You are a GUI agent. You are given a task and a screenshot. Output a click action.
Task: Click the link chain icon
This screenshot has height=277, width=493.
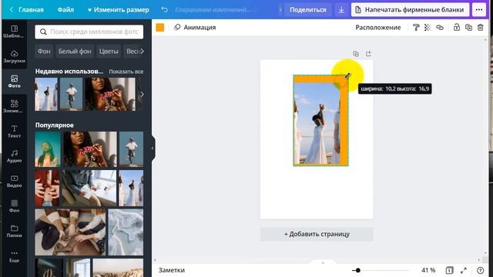coord(440,28)
